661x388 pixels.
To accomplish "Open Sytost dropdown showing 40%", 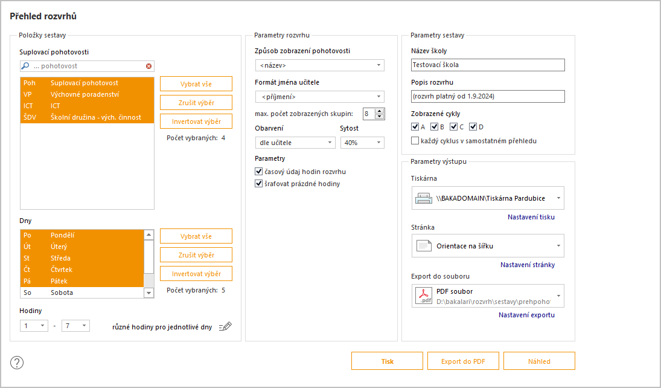I will tap(363, 143).
